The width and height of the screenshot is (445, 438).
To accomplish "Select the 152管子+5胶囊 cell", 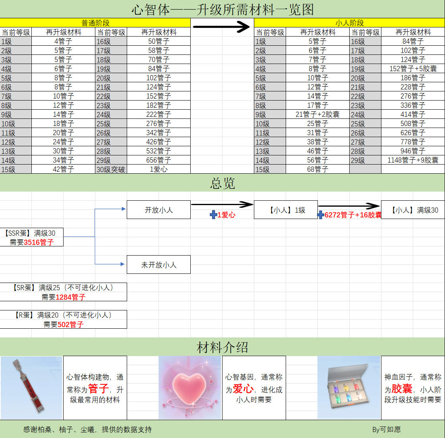I will click(413, 69).
